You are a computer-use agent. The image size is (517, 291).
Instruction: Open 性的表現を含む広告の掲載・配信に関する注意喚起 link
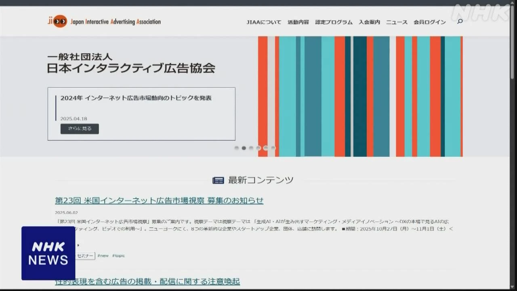pyautogui.click(x=147, y=281)
